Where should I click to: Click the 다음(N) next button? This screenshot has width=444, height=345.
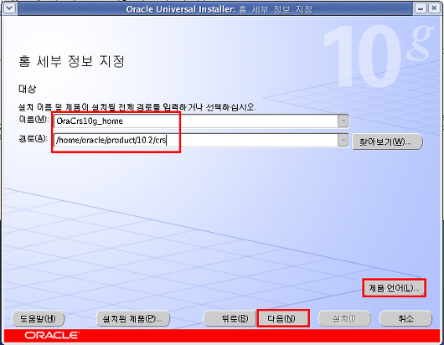coord(283,319)
